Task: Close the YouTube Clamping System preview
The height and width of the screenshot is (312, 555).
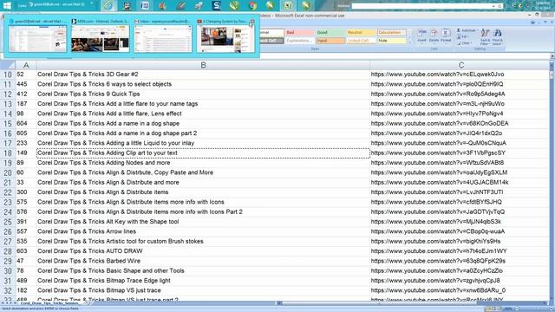Action: tap(252, 21)
